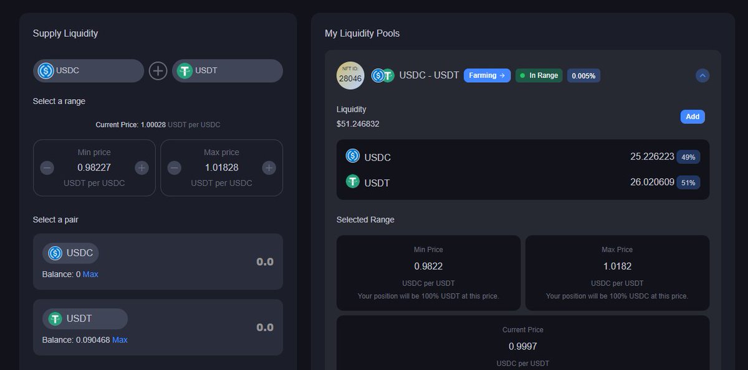Click the USDT Balance: 0.090468 text
Viewport: 748px width, 370px height.
pyautogui.click(x=76, y=340)
